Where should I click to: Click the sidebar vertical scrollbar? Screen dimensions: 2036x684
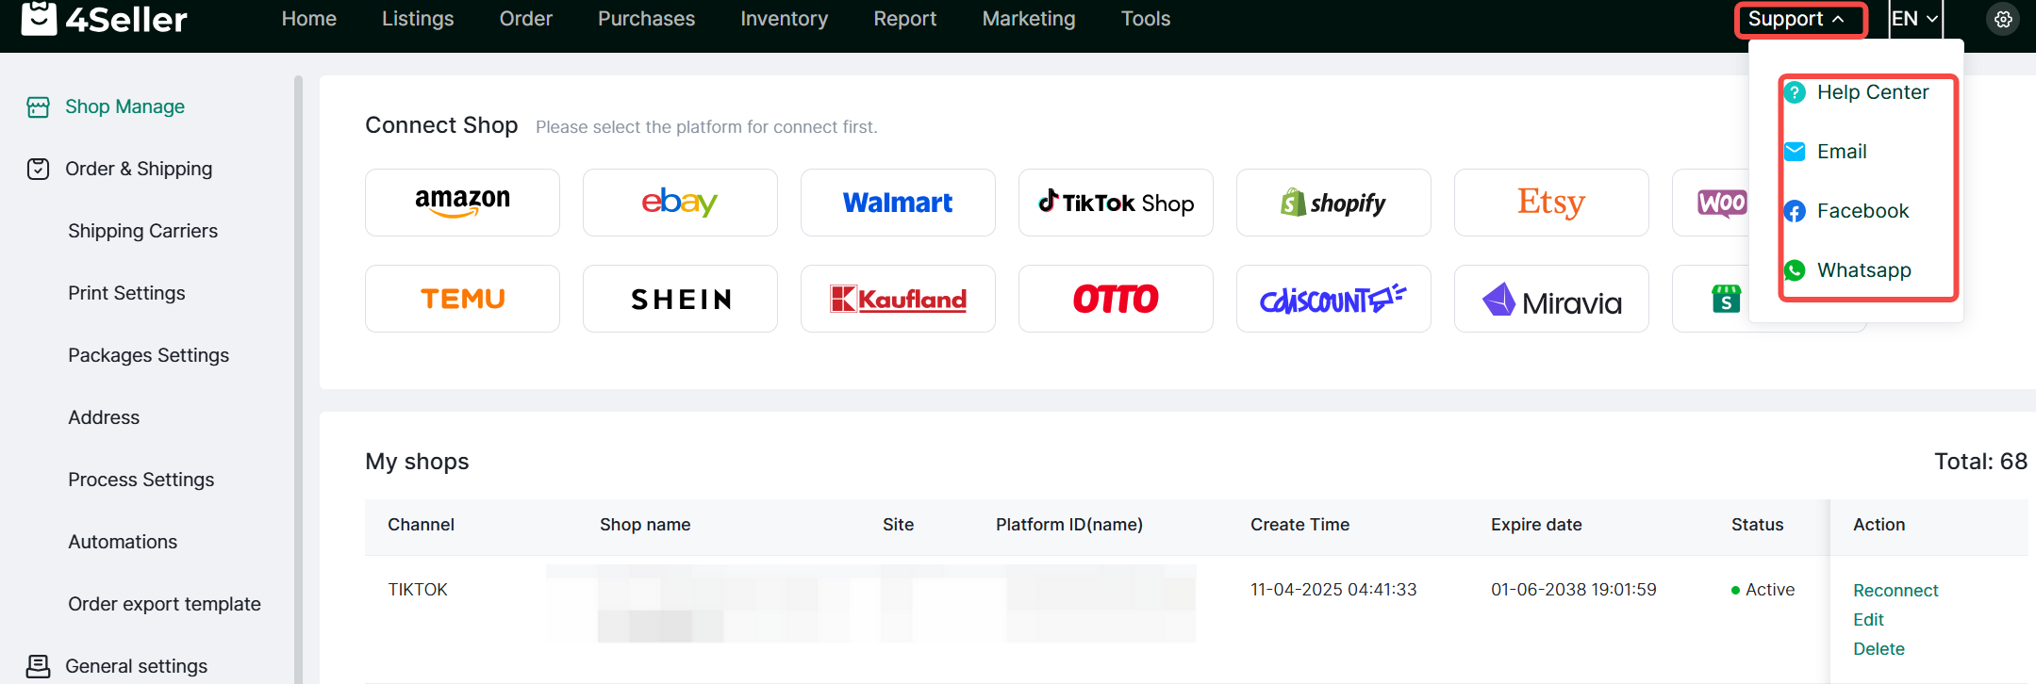[x=298, y=377]
